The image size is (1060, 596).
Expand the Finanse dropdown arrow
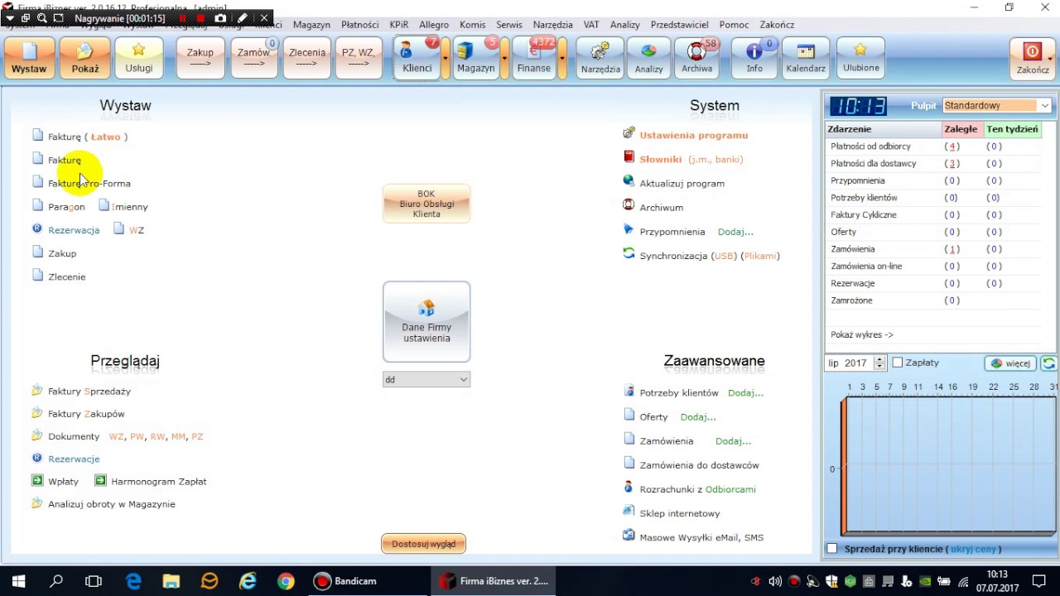pyautogui.click(x=562, y=59)
